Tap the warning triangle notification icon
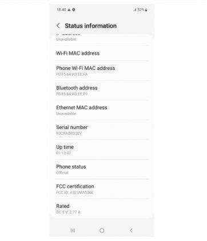Screen dimensions: 207x241 [x=69, y=10]
